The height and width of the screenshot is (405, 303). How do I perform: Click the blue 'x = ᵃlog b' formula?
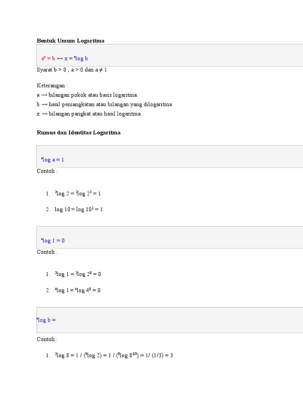[x=76, y=59]
